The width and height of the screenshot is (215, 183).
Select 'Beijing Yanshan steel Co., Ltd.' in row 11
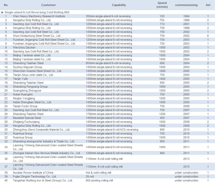click(x=32, y=55)
